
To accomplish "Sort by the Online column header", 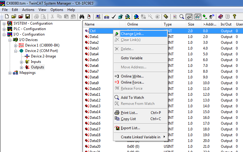I will (x=144, y=24).
